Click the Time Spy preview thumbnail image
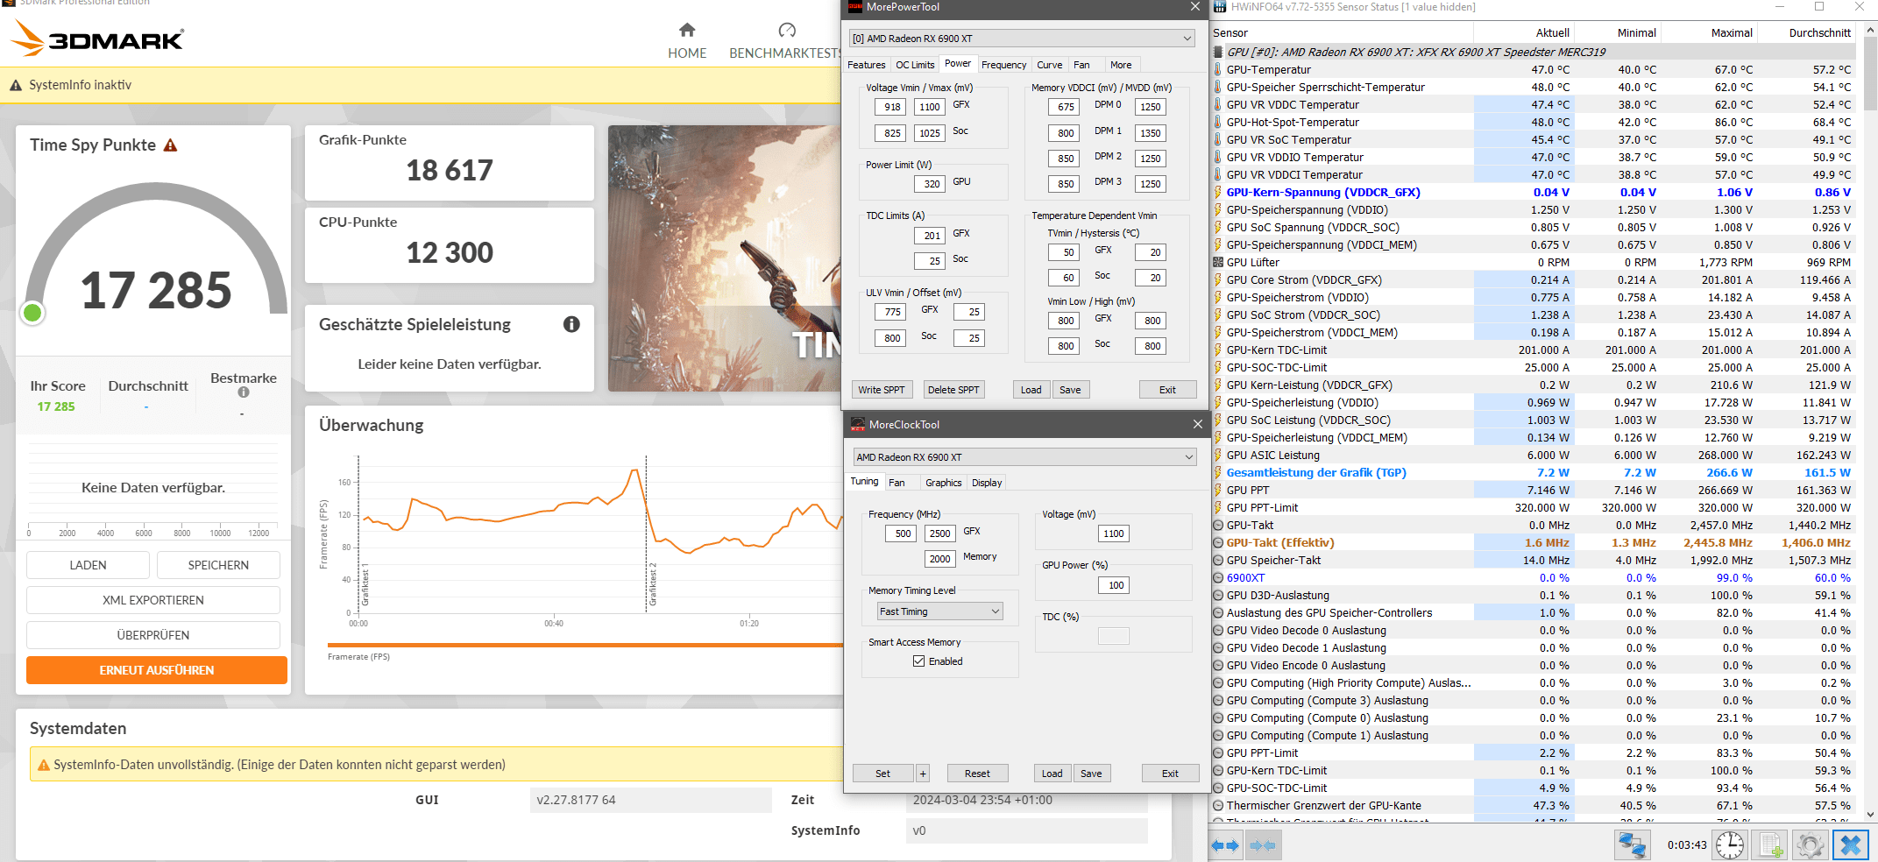The width and height of the screenshot is (1878, 862). click(x=724, y=258)
